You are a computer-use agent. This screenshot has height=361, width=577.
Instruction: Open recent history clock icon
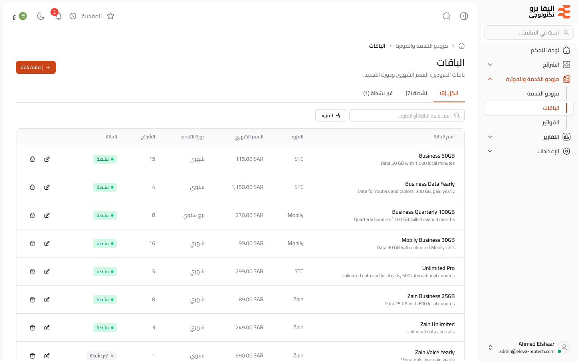(73, 16)
